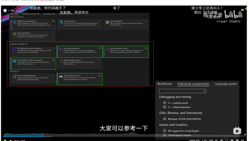Uncheck C++ profiling tools
The height and width of the screenshot is (141, 249).
click(165, 103)
